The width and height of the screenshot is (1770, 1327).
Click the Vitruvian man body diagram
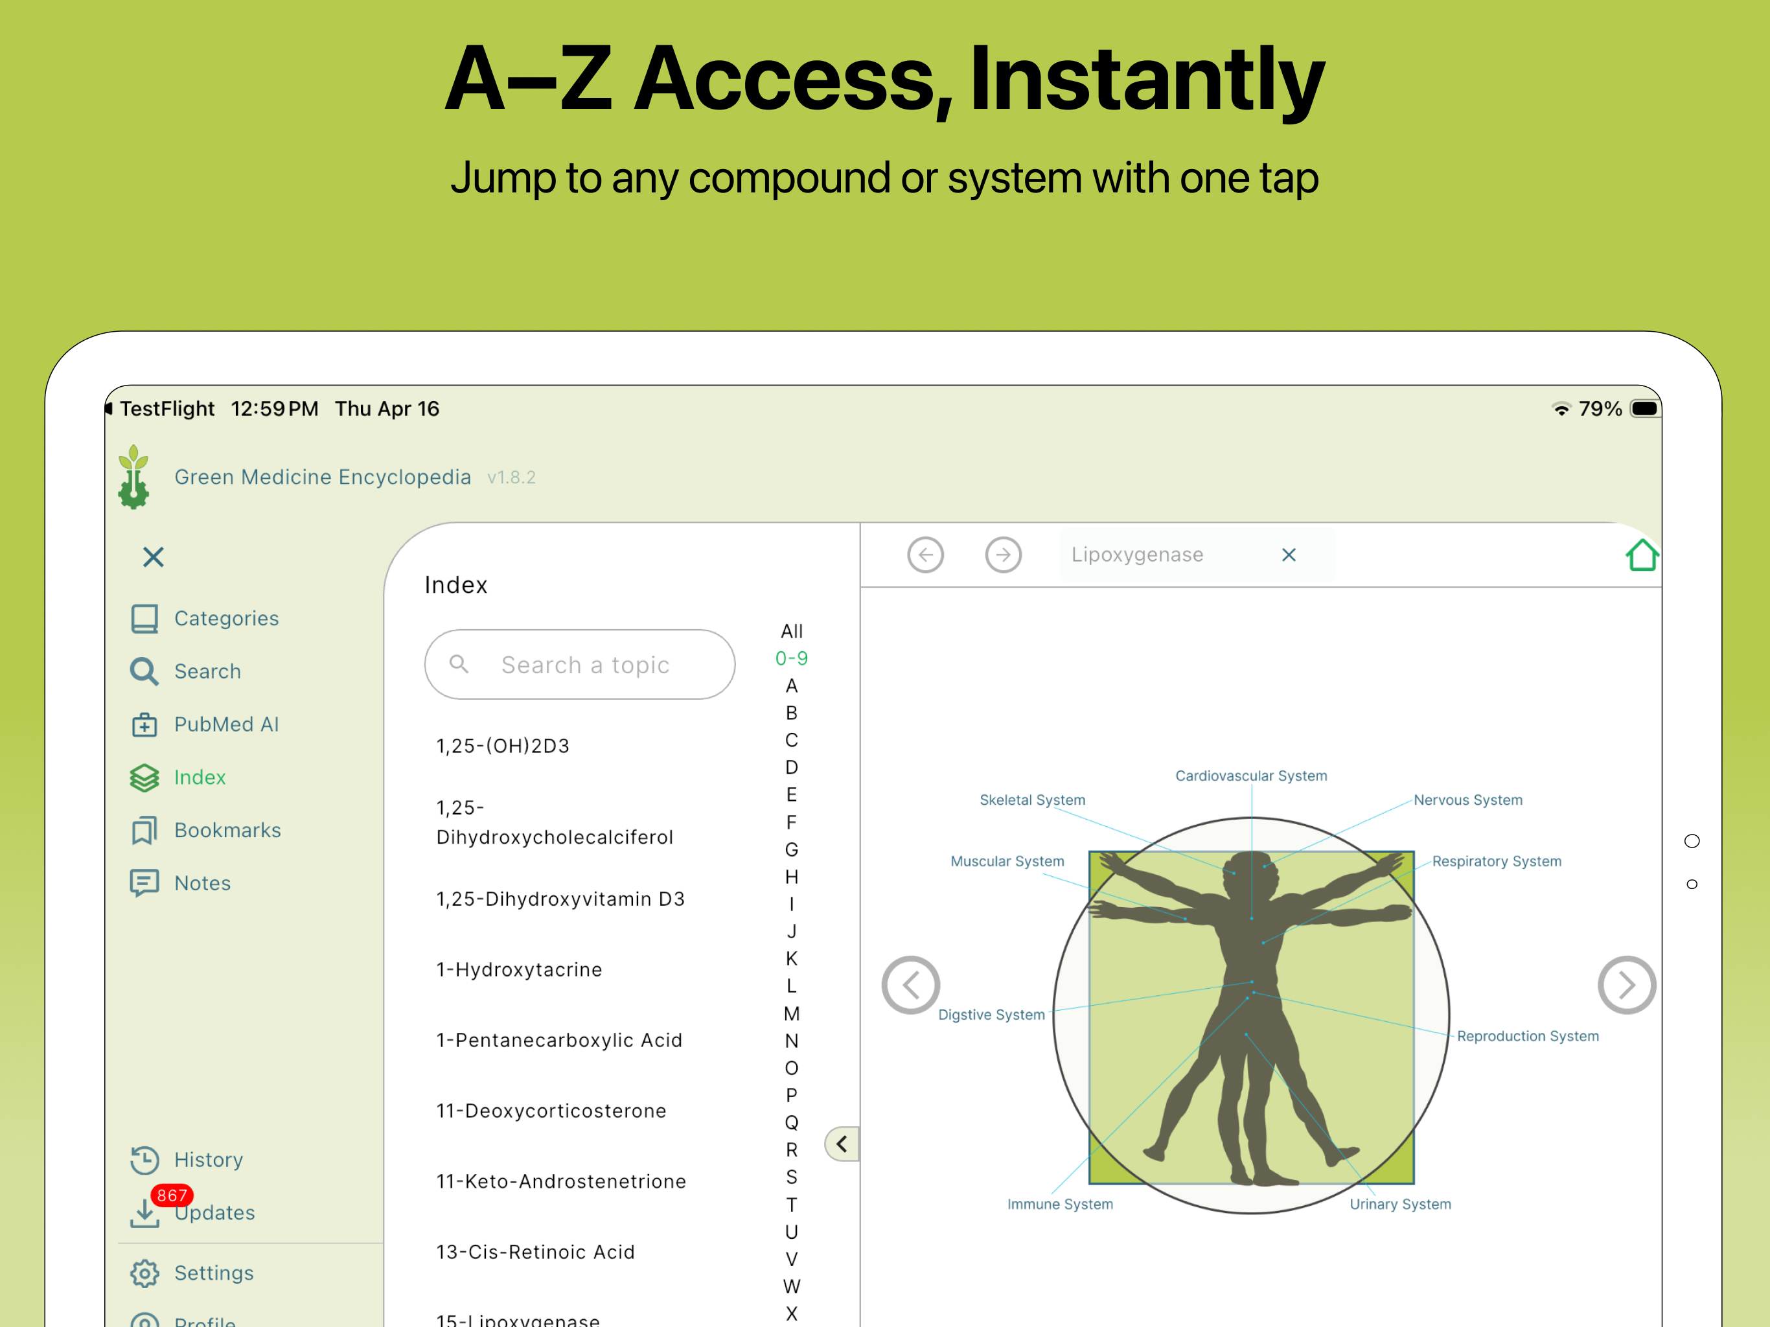tap(1250, 1015)
